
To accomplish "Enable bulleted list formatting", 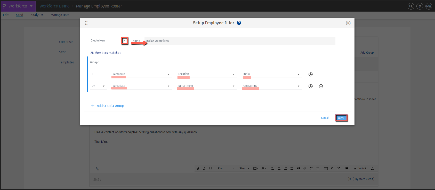I will [x=311, y=168].
